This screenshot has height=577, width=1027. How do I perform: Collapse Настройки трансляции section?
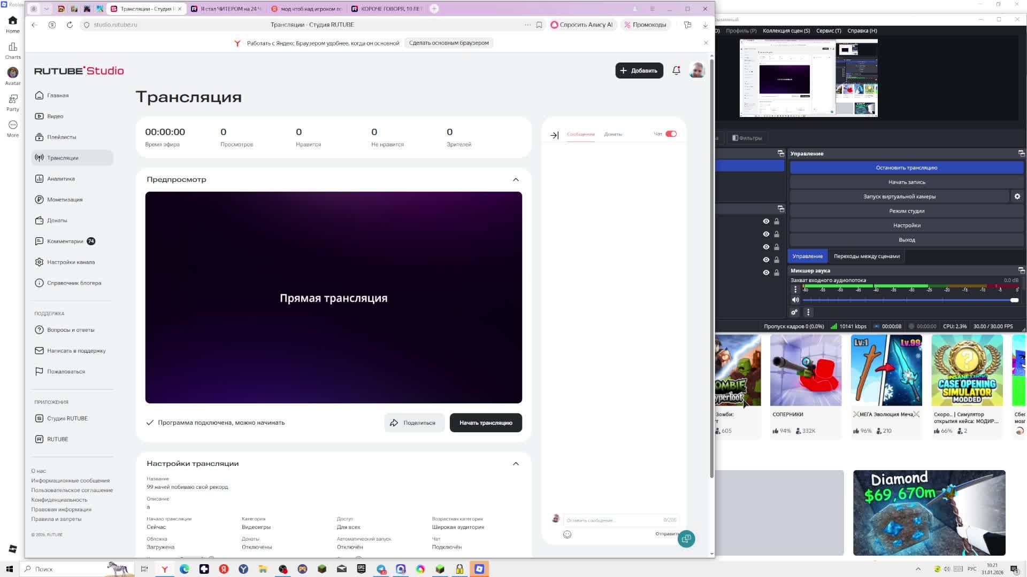click(x=516, y=464)
